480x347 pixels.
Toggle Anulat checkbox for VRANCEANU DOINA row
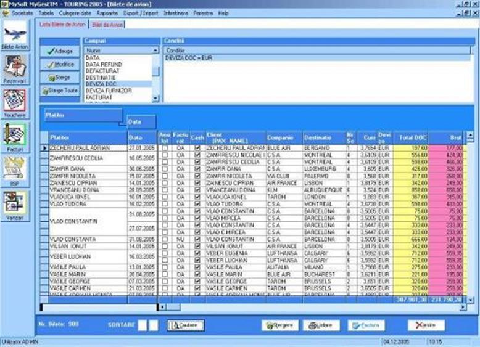[x=165, y=190]
